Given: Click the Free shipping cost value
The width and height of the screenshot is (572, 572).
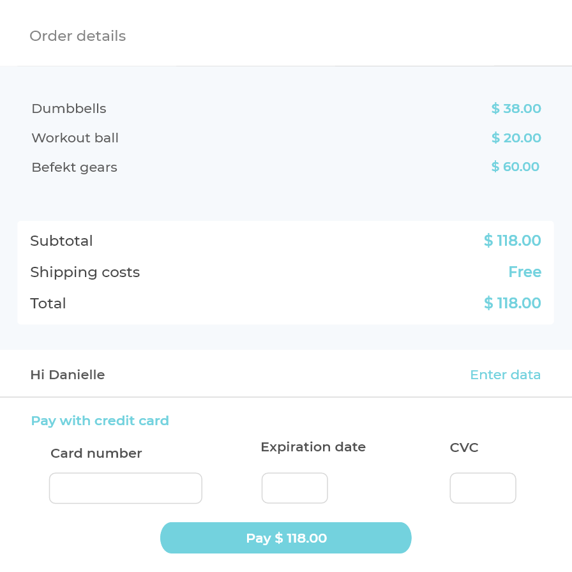Looking at the screenshot, I should click(525, 272).
